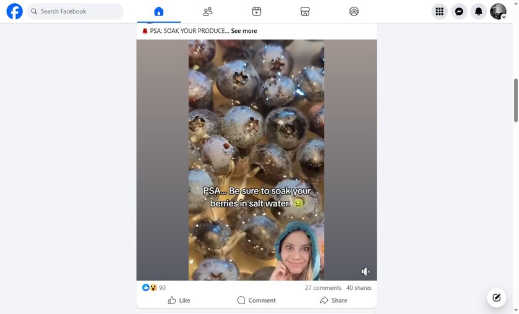519x314 pixels.
Task: Click the page vertical scrollbar thumb
Action: 516,100
